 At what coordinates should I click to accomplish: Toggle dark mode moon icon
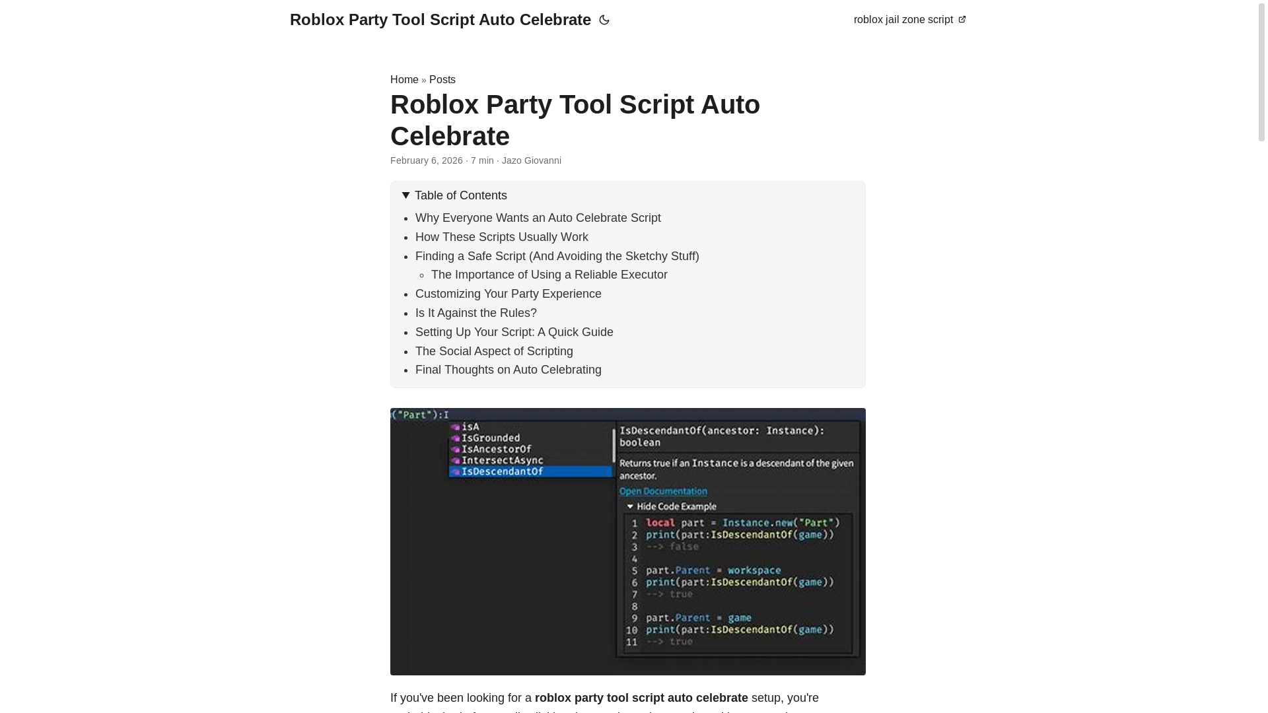click(604, 20)
